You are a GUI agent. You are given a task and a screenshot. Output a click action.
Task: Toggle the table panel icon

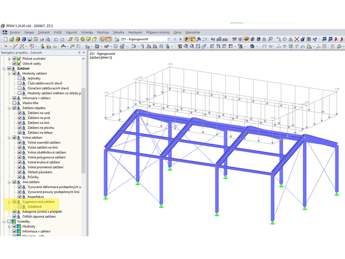click(x=108, y=39)
